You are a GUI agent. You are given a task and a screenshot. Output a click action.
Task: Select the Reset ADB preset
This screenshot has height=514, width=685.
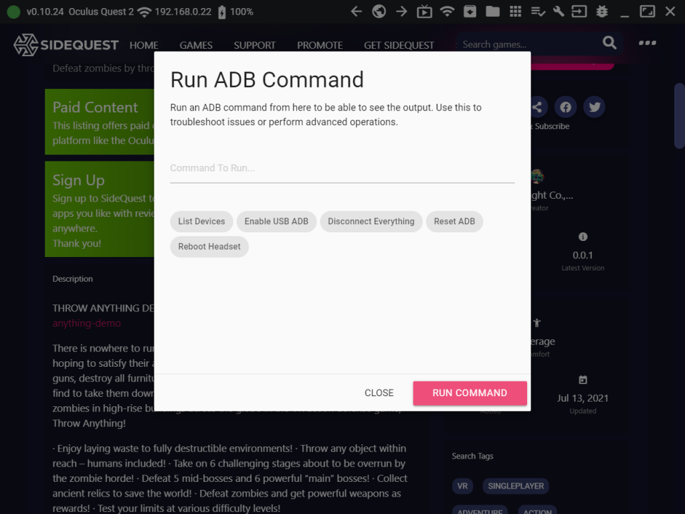point(454,222)
